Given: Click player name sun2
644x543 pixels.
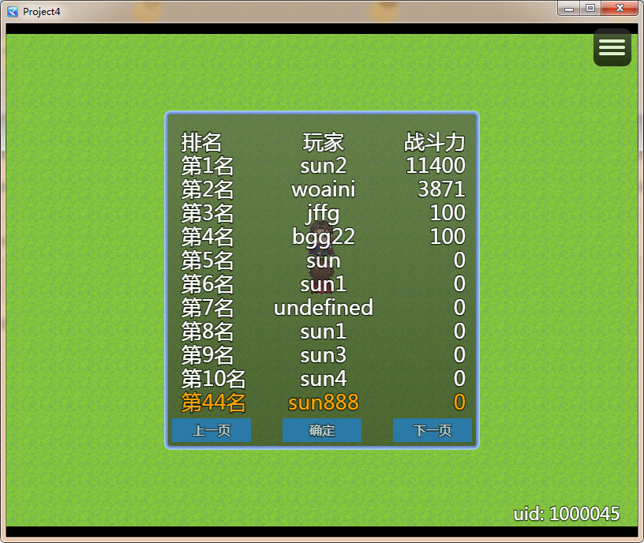Looking at the screenshot, I should pyautogui.click(x=324, y=166).
